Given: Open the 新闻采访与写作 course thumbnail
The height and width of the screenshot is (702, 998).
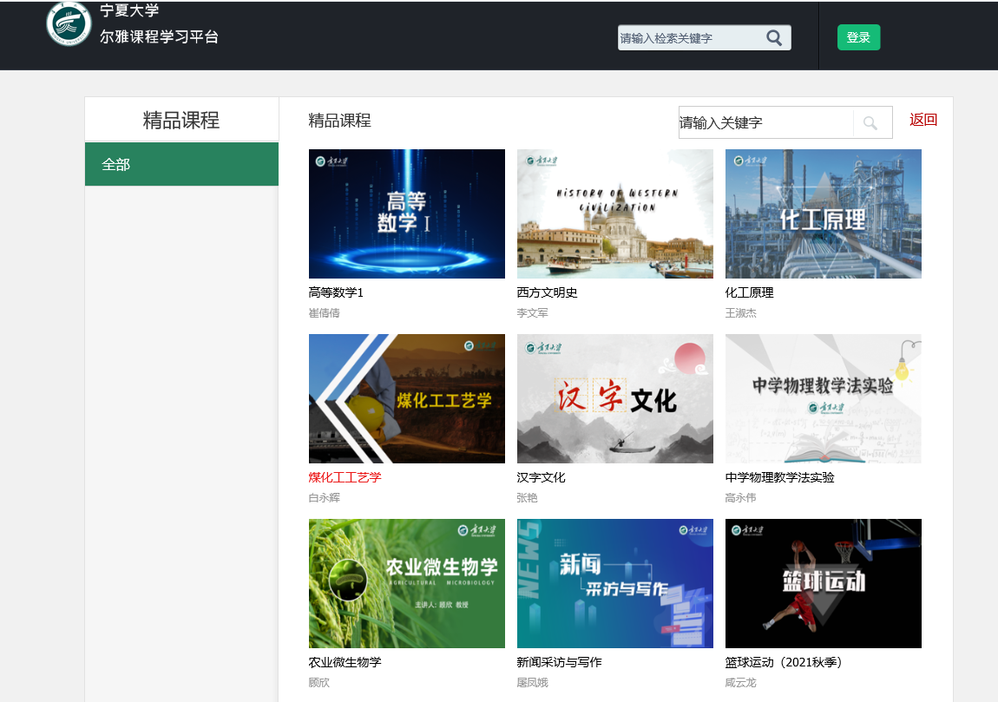Looking at the screenshot, I should click(614, 583).
